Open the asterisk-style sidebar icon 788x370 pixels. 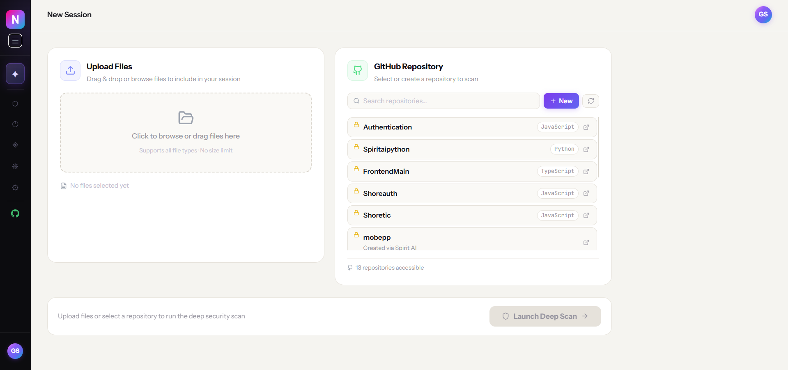click(15, 166)
